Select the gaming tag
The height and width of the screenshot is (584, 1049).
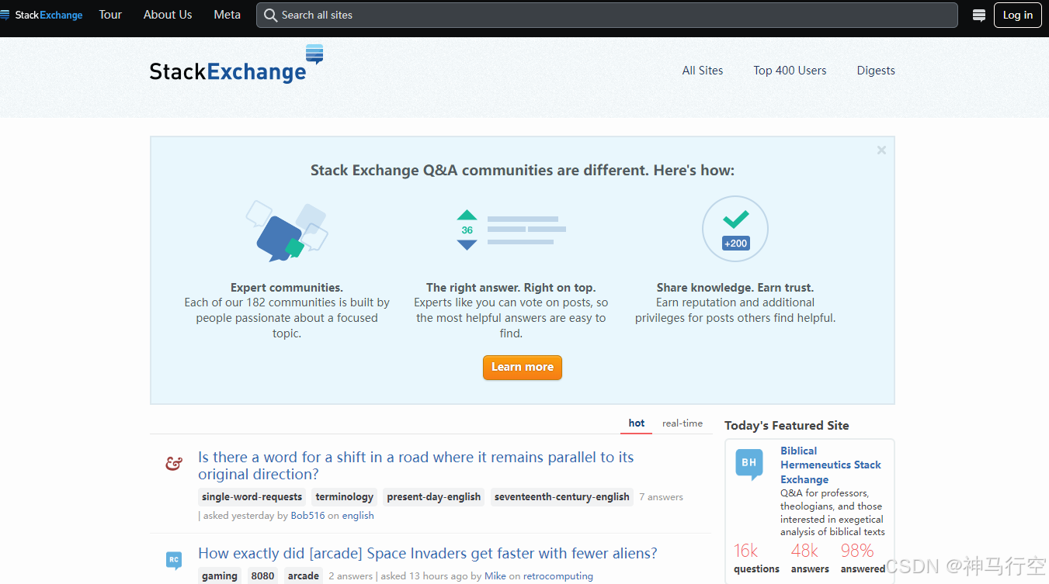[220, 576]
